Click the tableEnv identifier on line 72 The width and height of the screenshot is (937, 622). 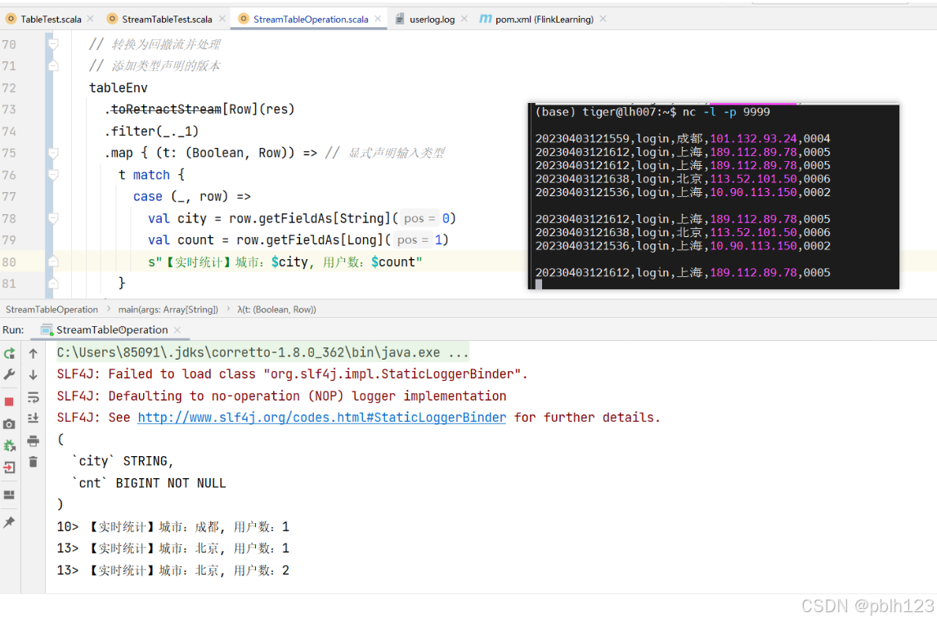(119, 87)
